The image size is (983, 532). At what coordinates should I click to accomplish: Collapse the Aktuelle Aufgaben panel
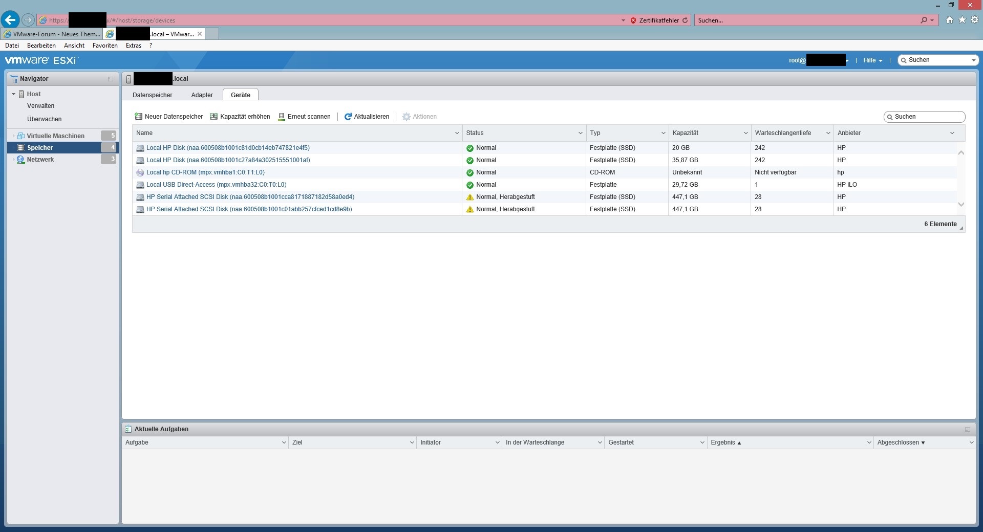click(x=969, y=429)
